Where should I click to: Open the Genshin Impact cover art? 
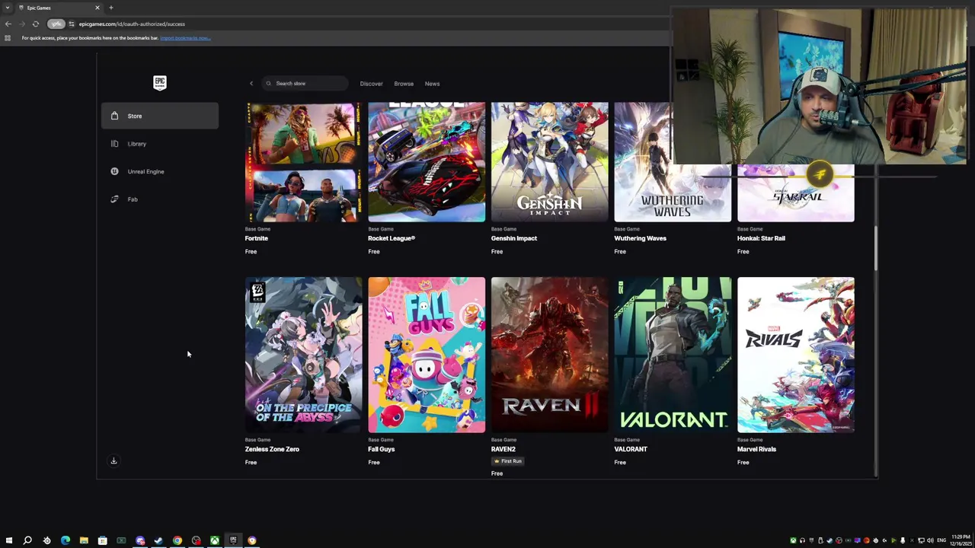coord(550,162)
